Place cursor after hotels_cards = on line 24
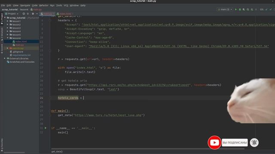This screenshot has height=154, width=275. (x=84, y=98)
